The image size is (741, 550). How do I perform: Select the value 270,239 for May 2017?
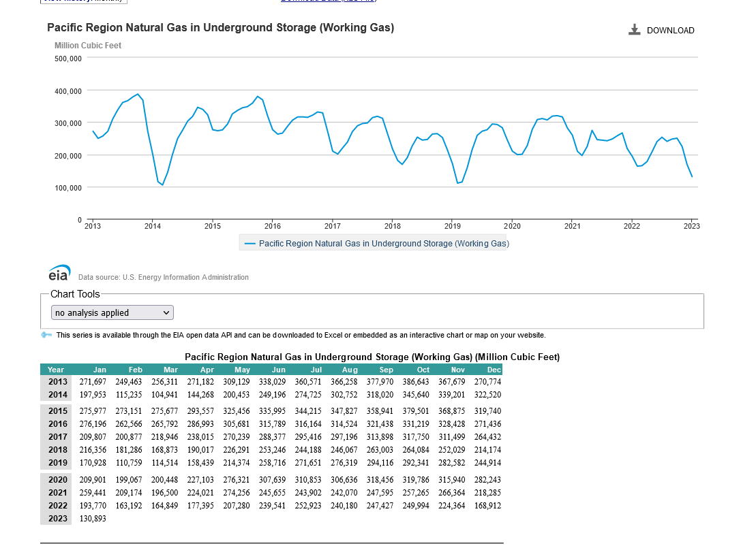point(237,437)
